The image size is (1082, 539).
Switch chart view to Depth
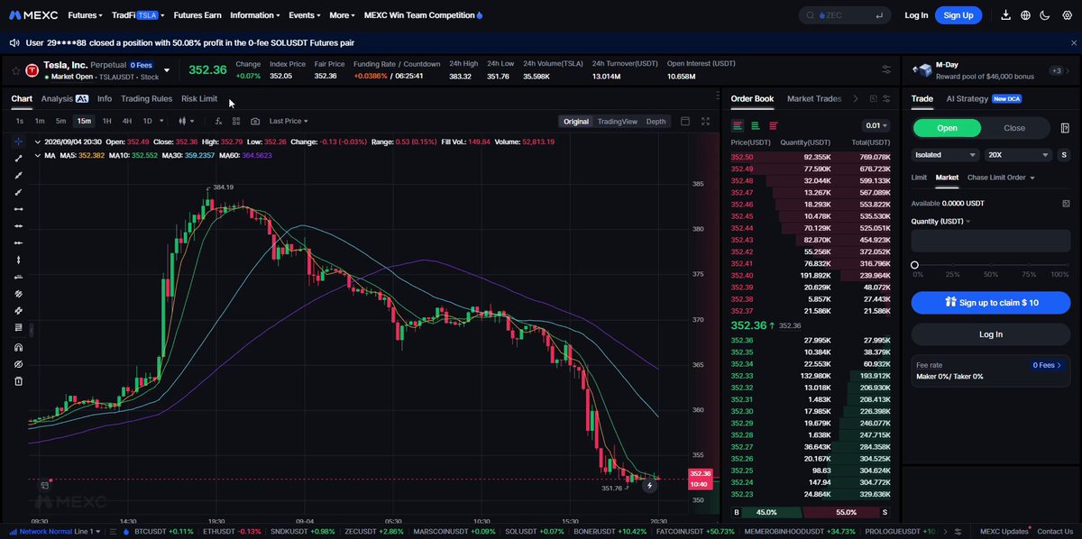[x=656, y=121]
